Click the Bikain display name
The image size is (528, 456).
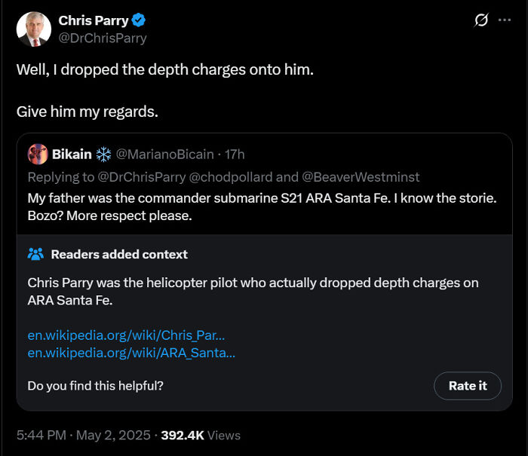point(72,154)
